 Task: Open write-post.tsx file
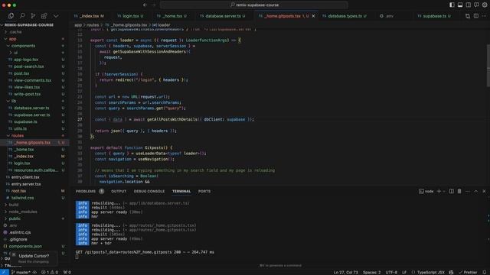[28, 94]
